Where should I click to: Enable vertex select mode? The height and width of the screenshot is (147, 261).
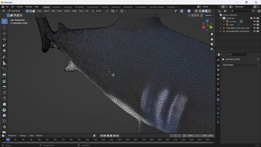27,11
